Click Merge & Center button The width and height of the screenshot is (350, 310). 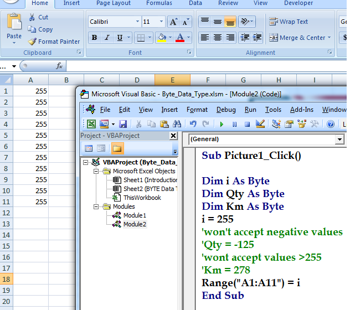pos(297,38)
